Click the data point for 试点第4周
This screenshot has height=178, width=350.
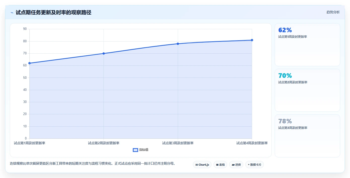click(252, 40)
